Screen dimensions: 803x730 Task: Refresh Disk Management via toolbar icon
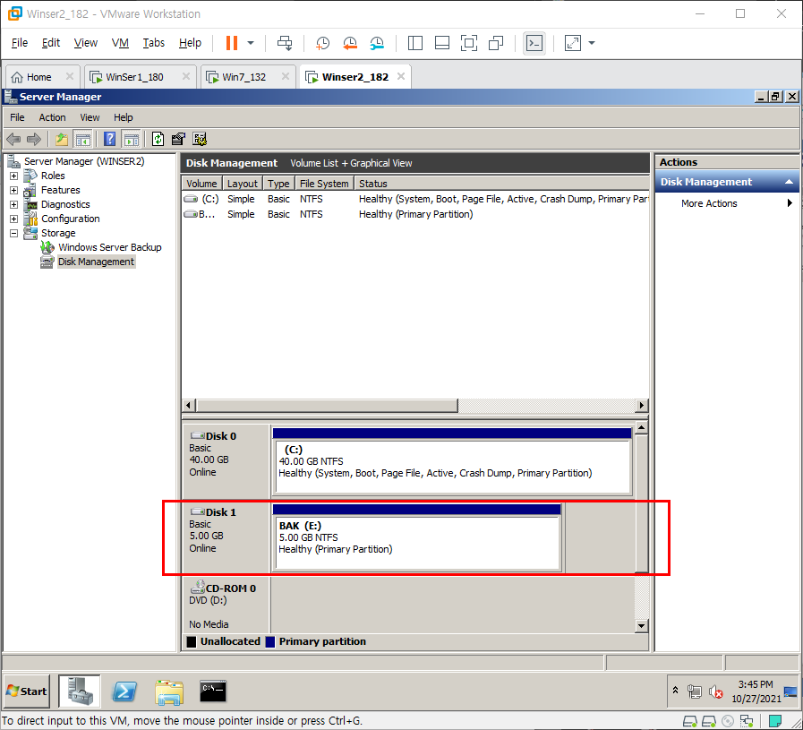(x=158, y=139)
